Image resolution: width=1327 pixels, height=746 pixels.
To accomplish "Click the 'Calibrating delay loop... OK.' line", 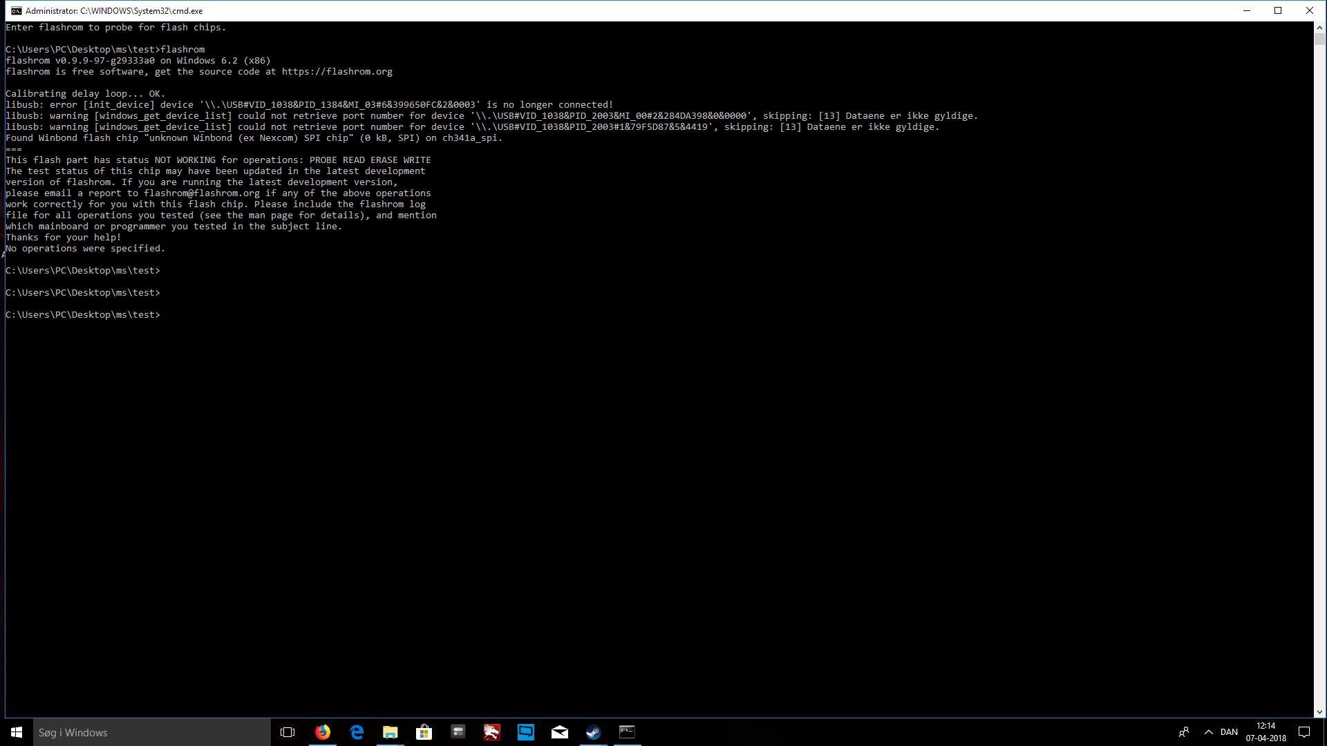I will click(x=86, y=94).
